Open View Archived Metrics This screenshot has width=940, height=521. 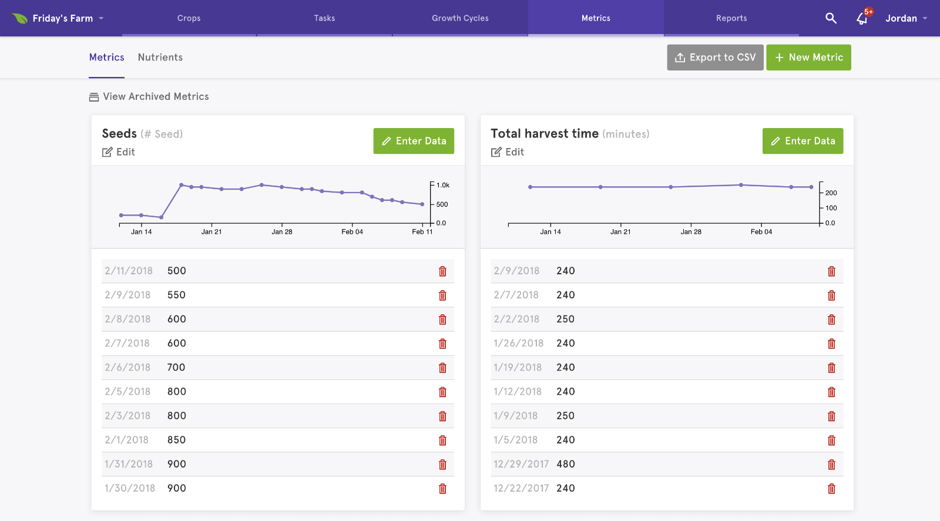coord(149,97)
